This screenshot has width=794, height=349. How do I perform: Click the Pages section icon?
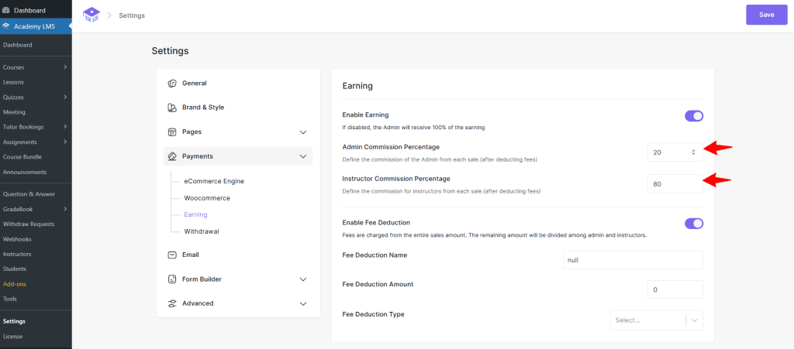tap(172, 132)
